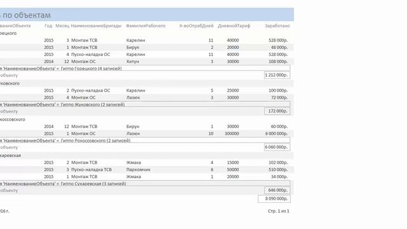This screenshot has height=229, width=407.
Task: Click the 'Месяц' column header
Action: [62, 25]
